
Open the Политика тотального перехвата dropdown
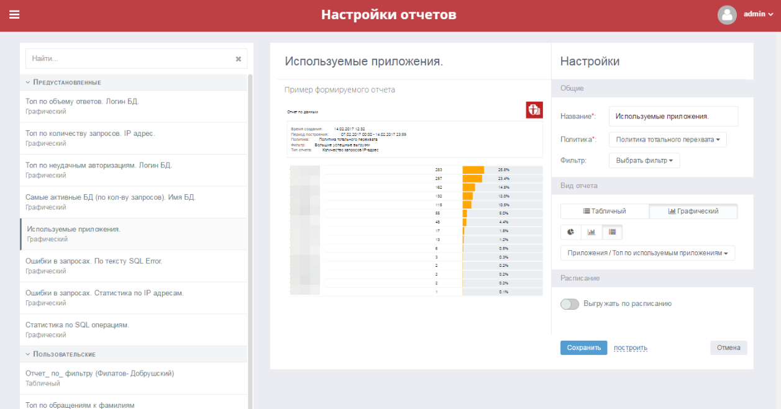coord(667,140)
